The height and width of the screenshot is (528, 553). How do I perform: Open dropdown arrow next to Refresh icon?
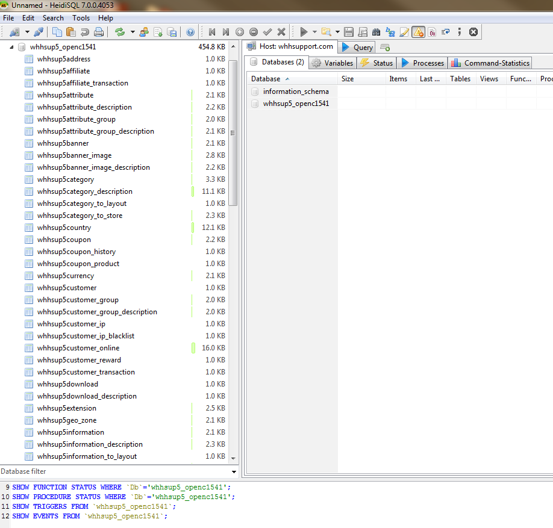pos(132,32)
